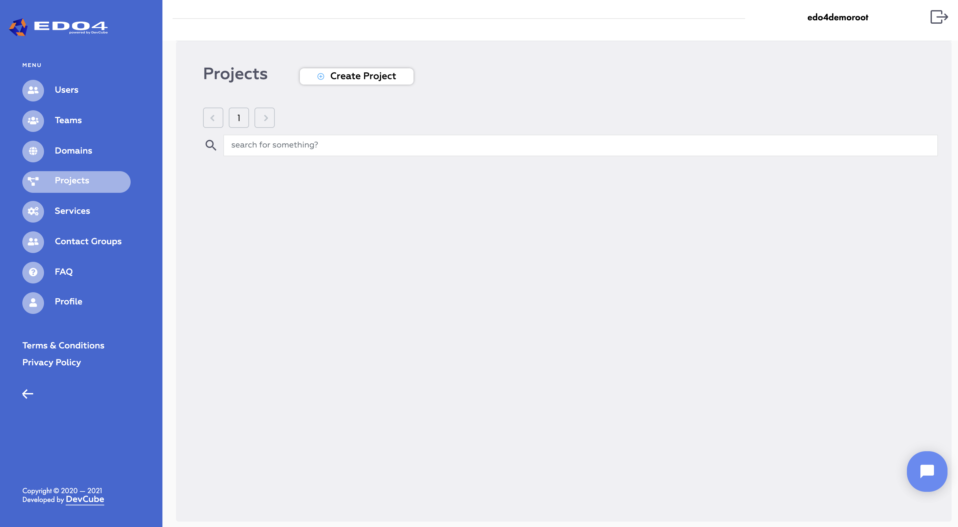Collapse sidebar with the left arrow
This screenshot has width=958, height=527.
[x=27, y=394]
